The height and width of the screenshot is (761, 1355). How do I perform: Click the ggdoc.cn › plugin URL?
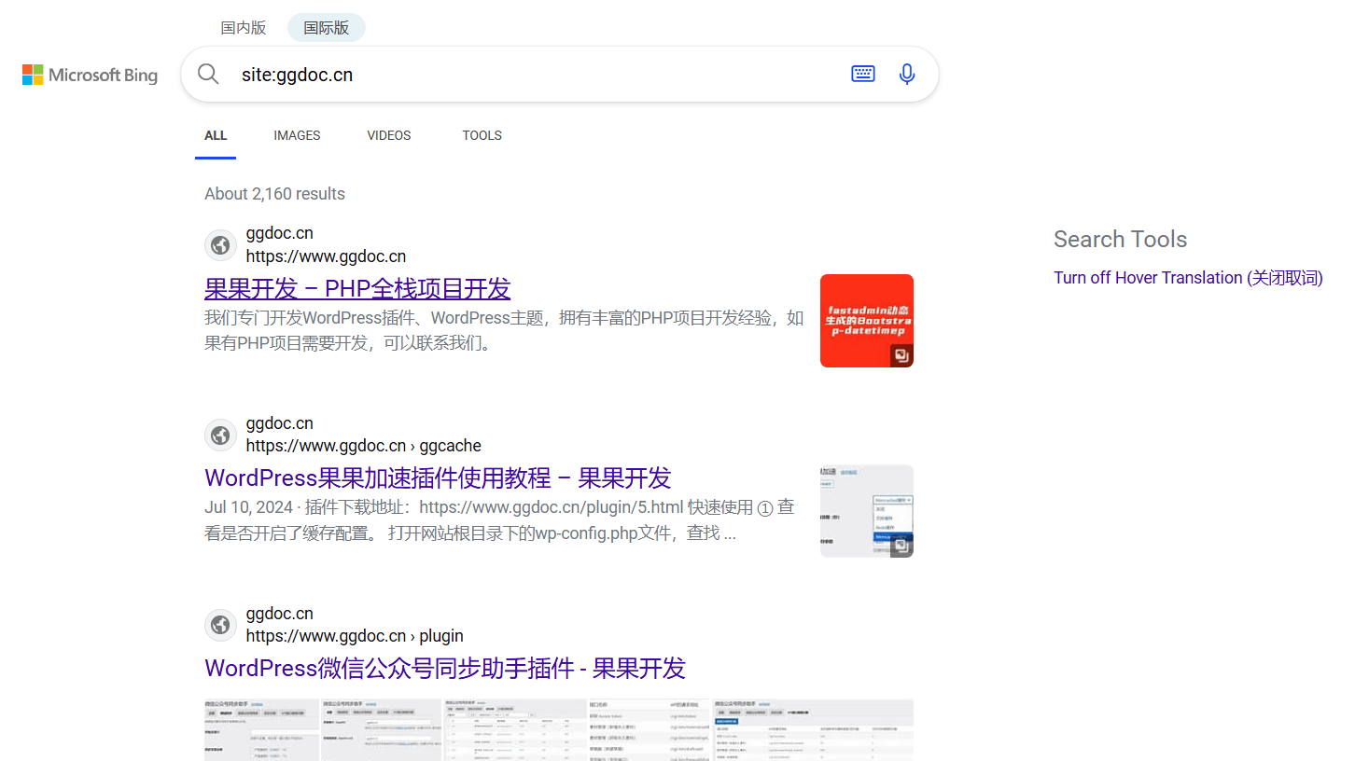click(x=355, y=637)
